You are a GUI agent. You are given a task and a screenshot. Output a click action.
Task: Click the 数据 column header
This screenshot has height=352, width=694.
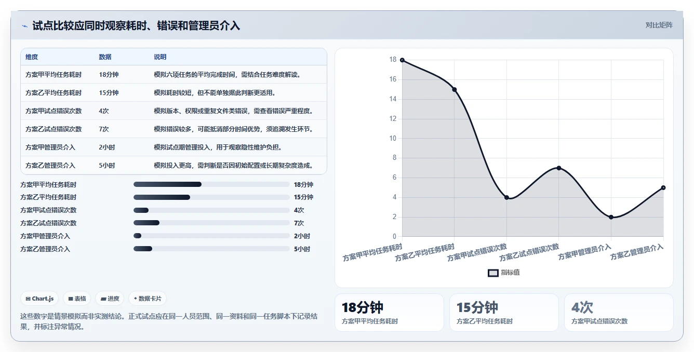pos(105,57)
